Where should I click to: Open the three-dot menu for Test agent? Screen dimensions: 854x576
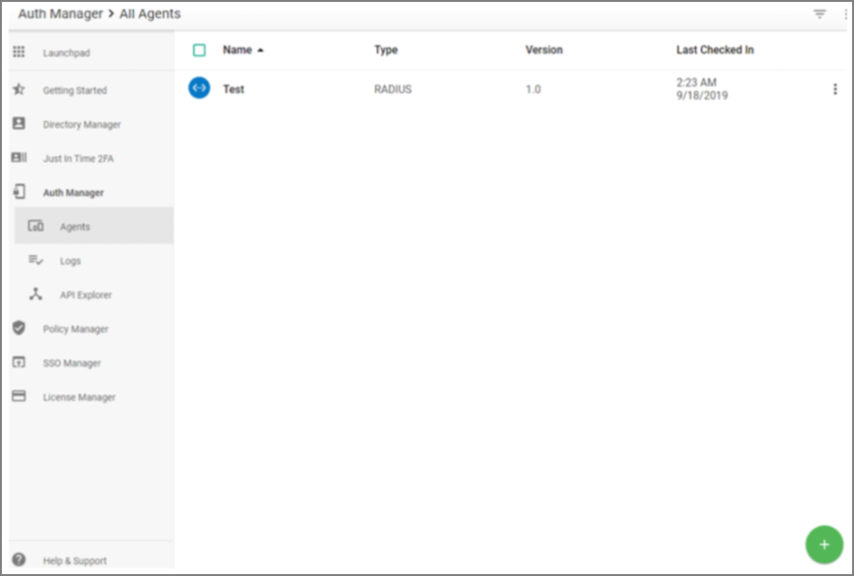[x=834, y=89]
